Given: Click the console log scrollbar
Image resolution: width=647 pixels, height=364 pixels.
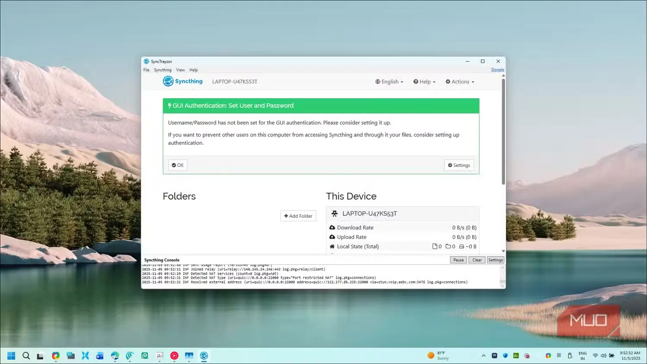Looking at the screenshot, I should point(502,276).
